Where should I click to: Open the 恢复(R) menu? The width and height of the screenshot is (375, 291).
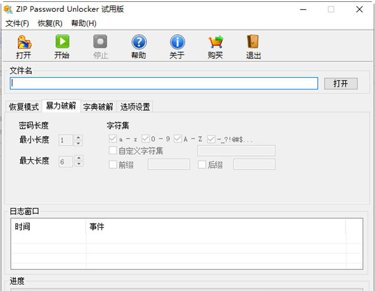pos(50,24)
